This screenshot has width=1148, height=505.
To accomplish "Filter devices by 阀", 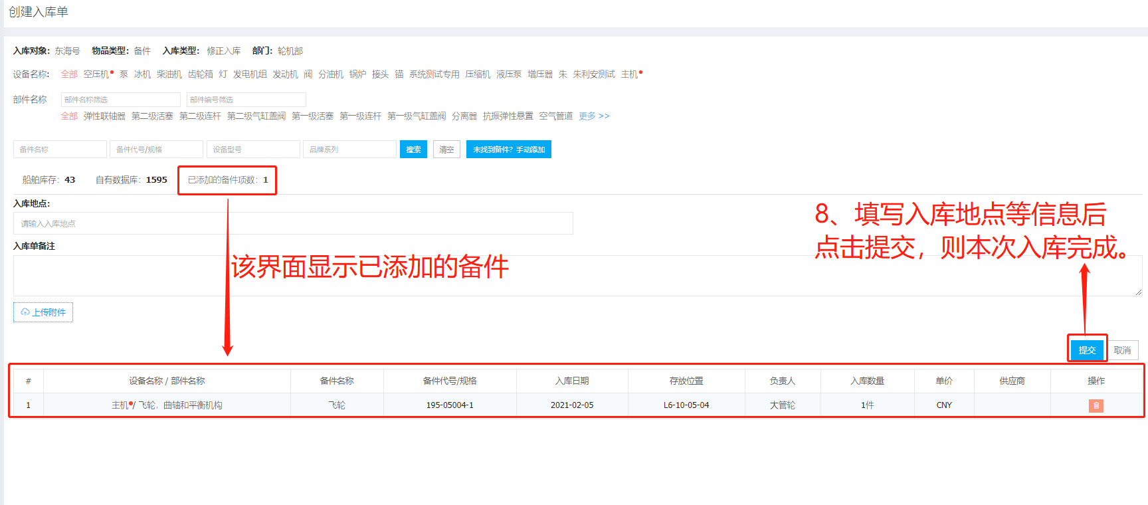I will (308, 74).
